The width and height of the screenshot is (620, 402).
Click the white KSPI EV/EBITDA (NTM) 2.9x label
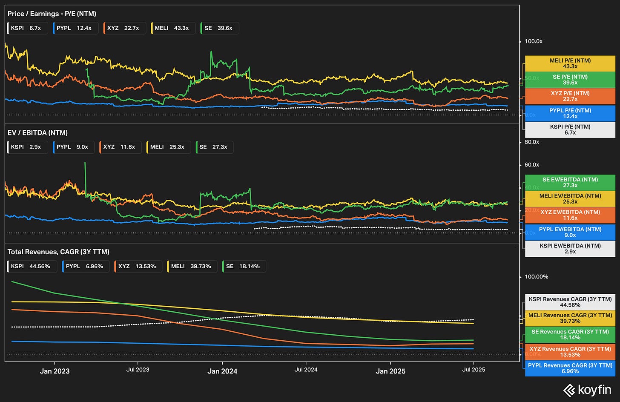(x=570, y=249)
